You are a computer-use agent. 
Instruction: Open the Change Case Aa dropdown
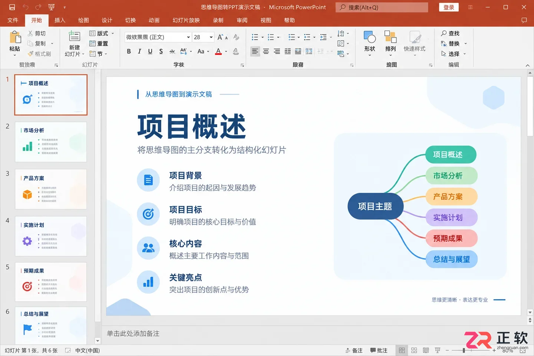coord(203,52)
